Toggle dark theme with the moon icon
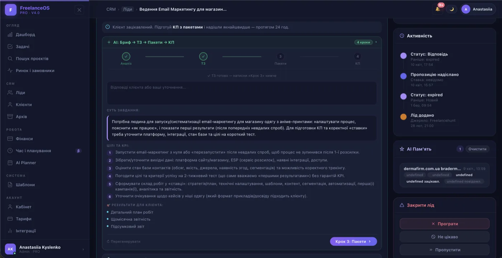 click(x=451, y=9)
